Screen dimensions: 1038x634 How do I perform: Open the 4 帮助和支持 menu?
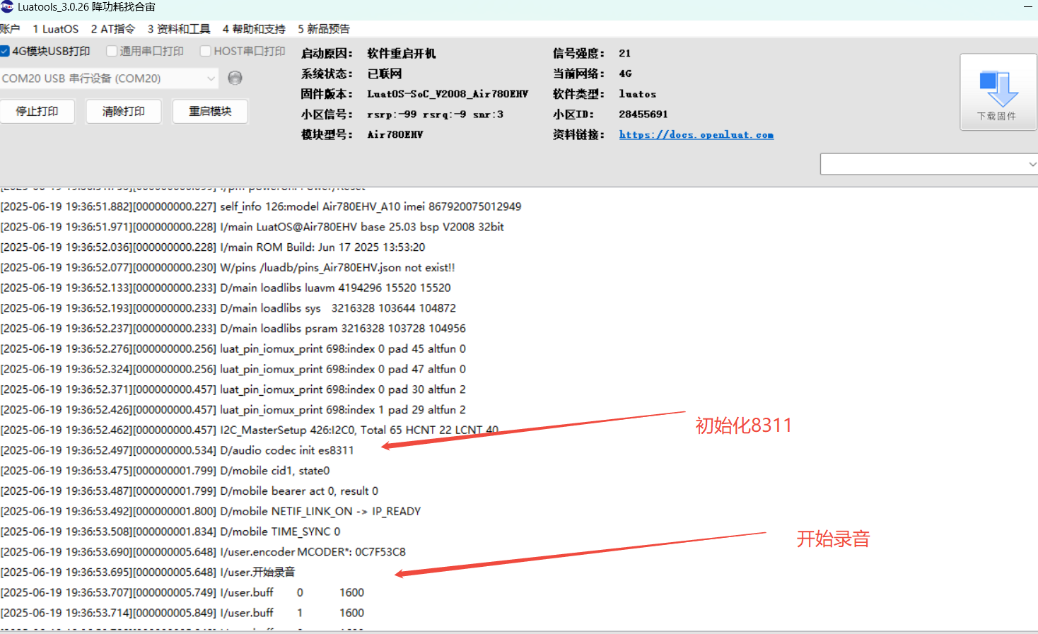(254, 29)
